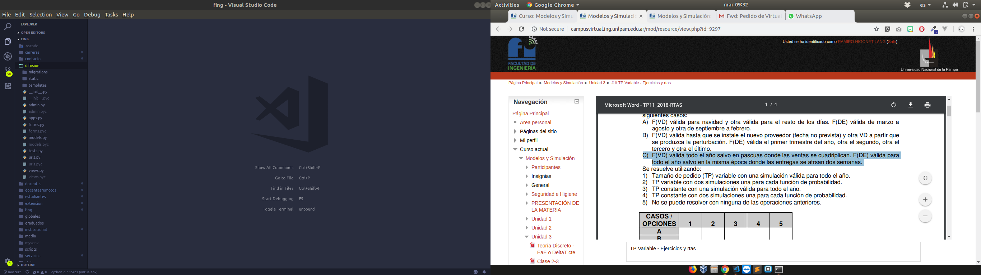Viewport: 981px width, 275px height.
Task: Collapse the Navegación block
Action: coord(577,102)
